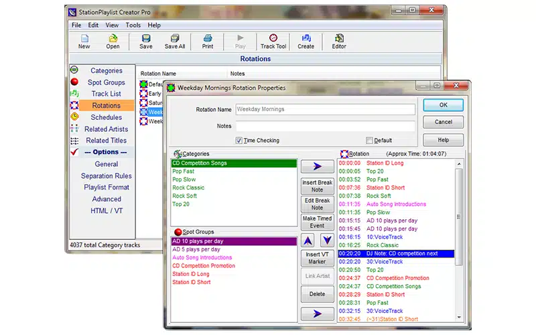Screen dimensions: 536x335
Task: Click the Notes input field
Action: (x=325, y=126)
